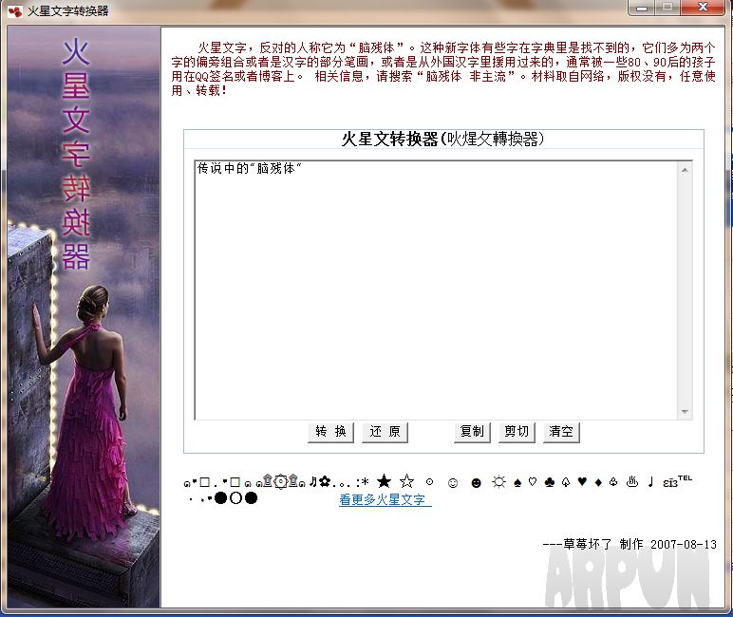The image size is (733, 617).
Task: Click the hot springs symbol
Action: click(631, 482)
